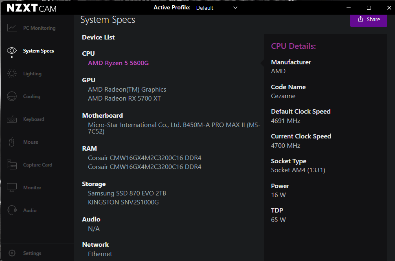Select the Samsung SSD 870 EVO 2TB storage

[x=127, y=193]
